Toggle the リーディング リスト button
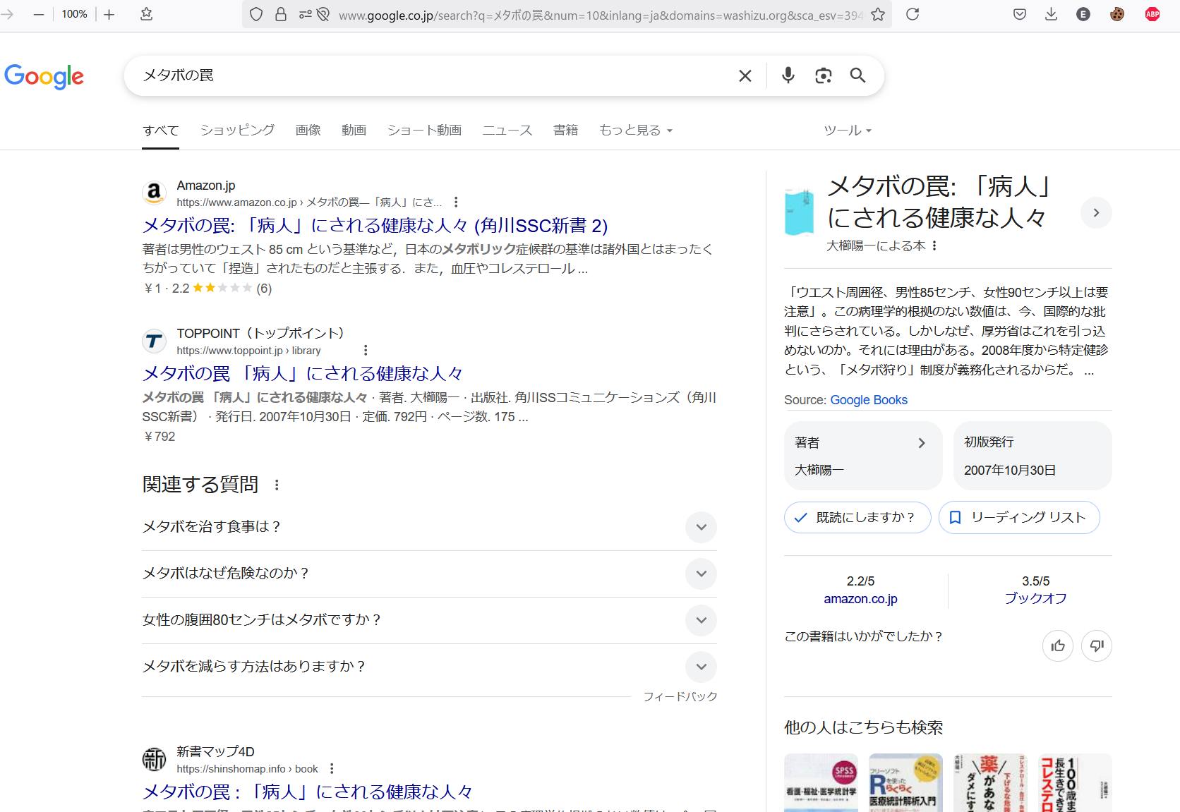Viewport: 1180px width, 812px height. coord(1019,517)
